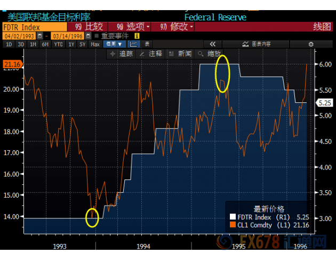
Task: Select the YTD time range
Action: (58, 44)
